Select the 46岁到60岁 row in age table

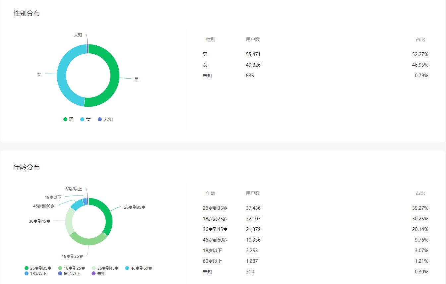(315, 240)
